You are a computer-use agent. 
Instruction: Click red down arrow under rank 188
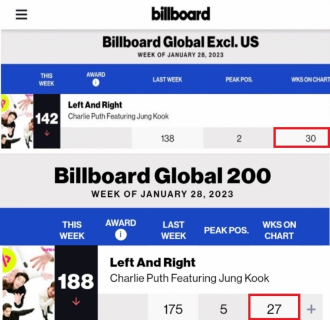tap(76, 301)
